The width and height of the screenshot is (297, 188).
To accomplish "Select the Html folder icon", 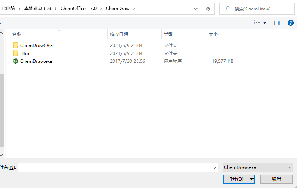I will point(16,53).
